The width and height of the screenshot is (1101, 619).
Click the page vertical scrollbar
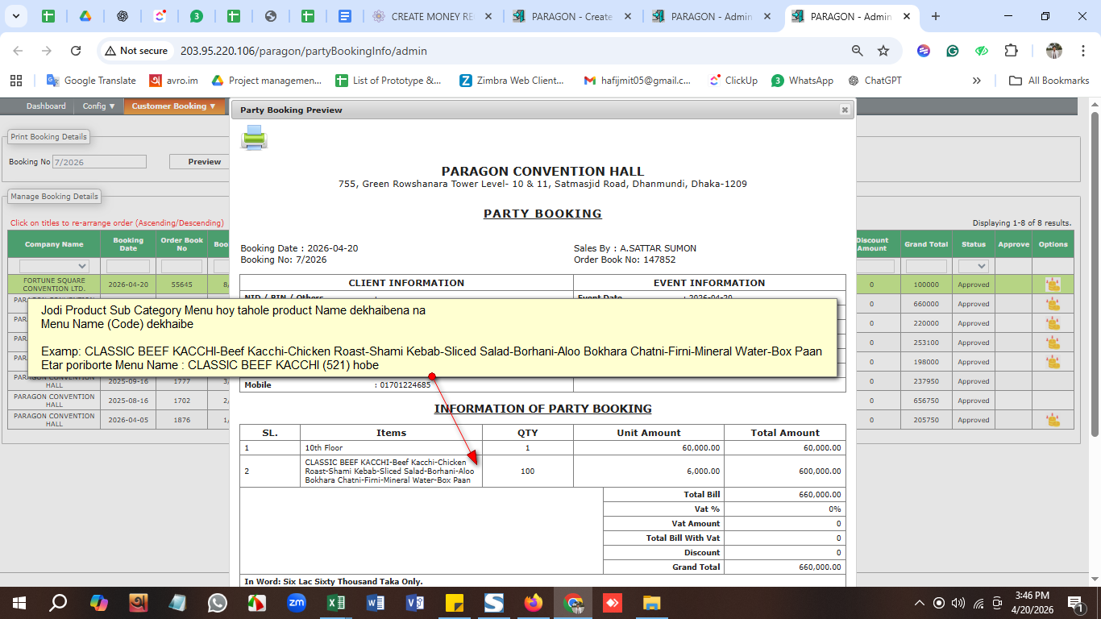click(x=1095, y=274)
